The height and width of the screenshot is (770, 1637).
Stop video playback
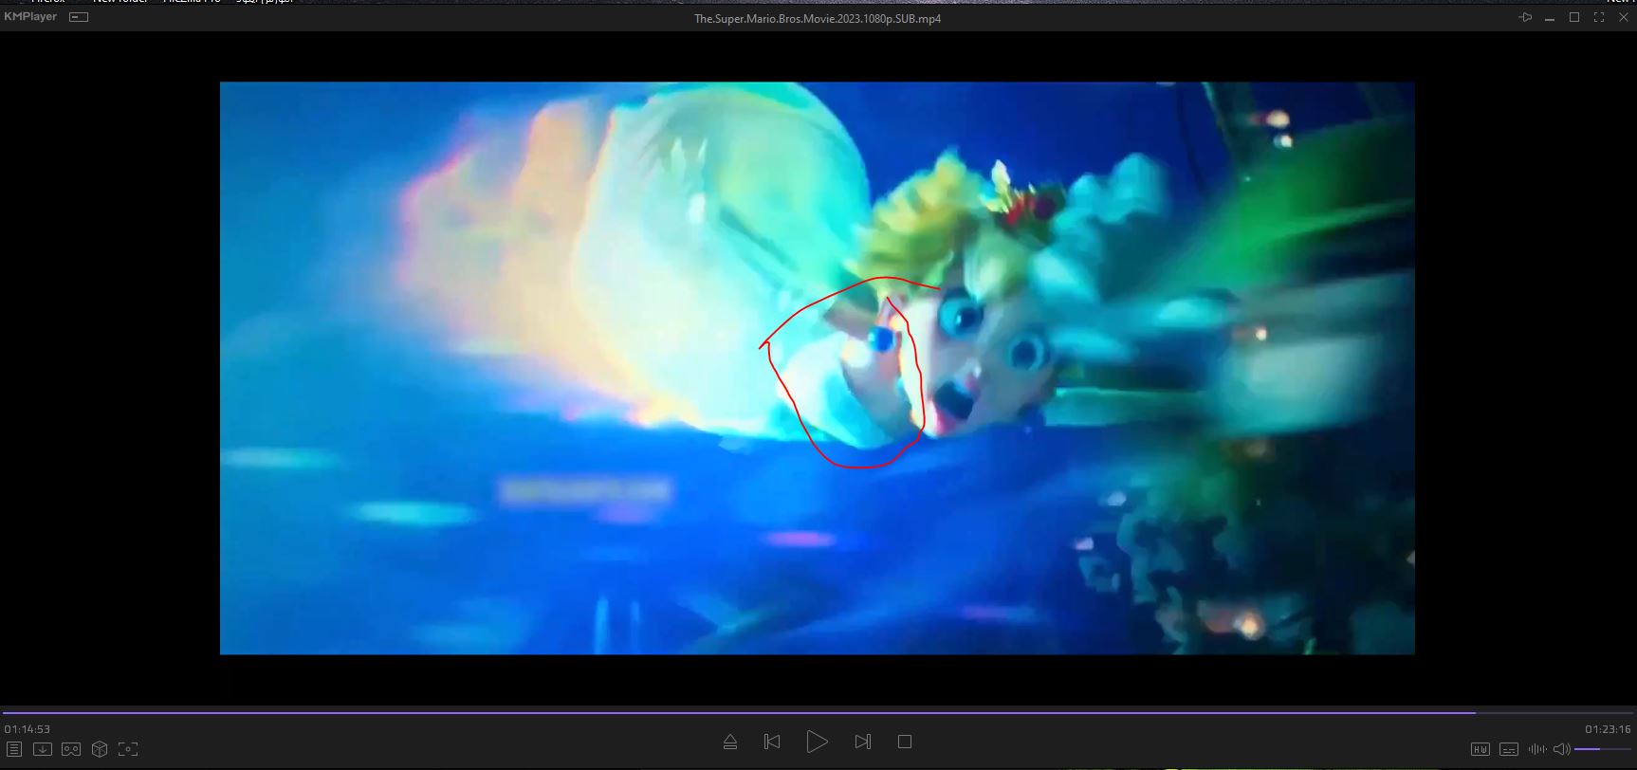(x=905, y=742)
